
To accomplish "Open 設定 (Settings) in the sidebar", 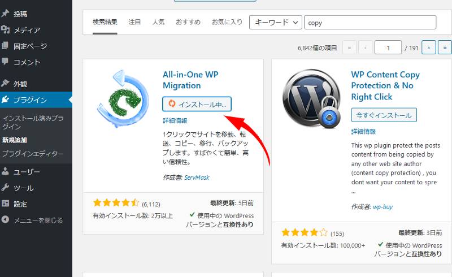I will point(20,204).
